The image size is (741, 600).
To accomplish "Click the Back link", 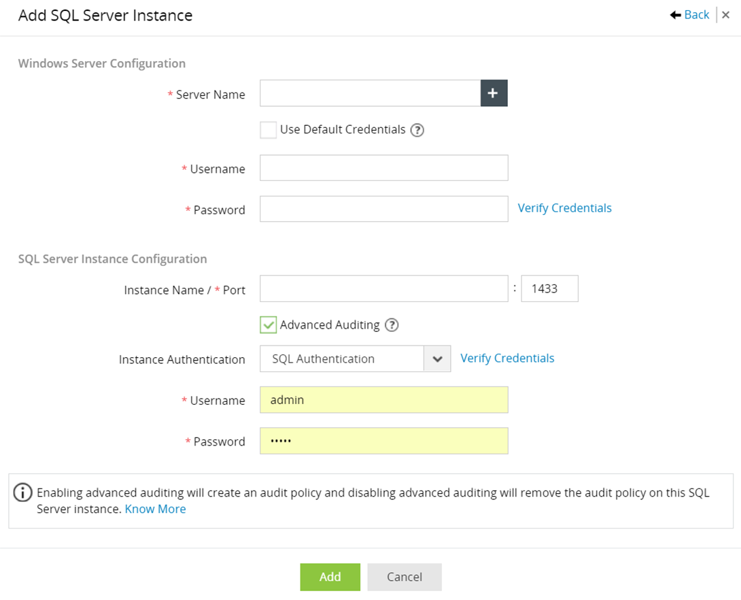I will (x=697, y=15).
